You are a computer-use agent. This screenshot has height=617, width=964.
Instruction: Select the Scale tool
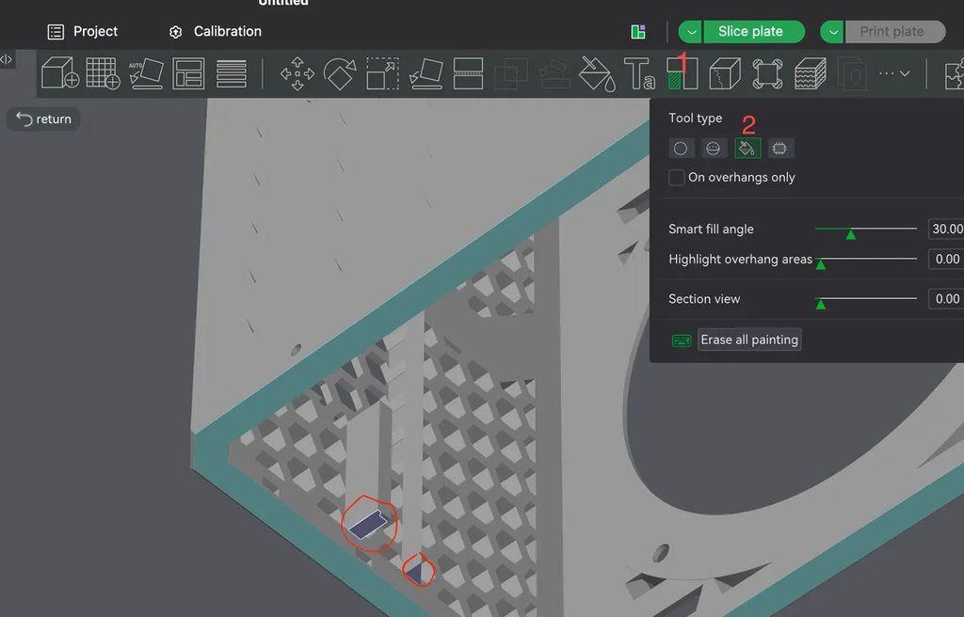click(383, 73)
